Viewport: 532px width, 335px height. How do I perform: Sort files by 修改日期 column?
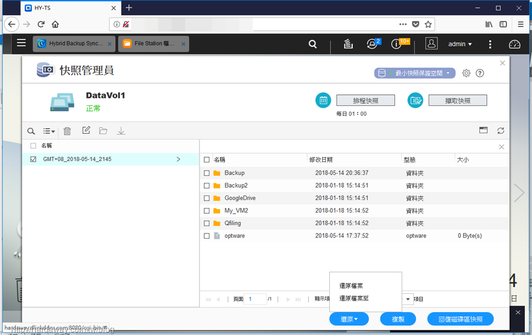pyautogui.click(x=321, y=160)
